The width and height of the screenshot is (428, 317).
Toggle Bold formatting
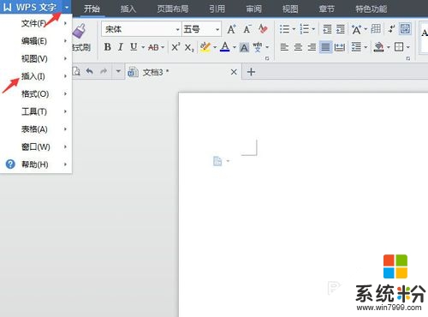point(108,47)
